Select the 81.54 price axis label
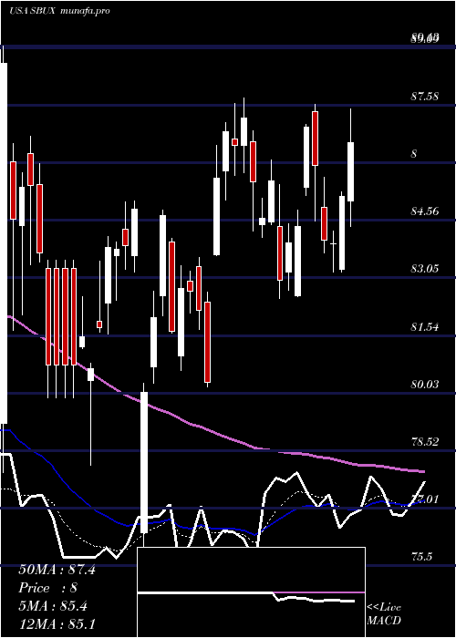 425,326
